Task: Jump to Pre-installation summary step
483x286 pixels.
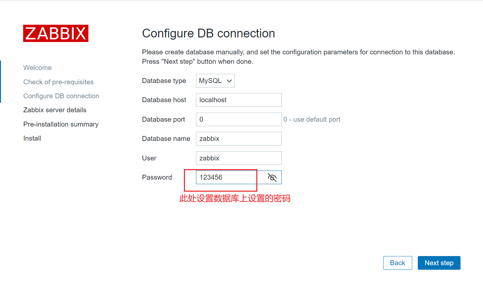Action: [61, 124]
